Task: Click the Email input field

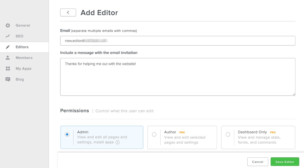Action: click(x=178, y=41)
